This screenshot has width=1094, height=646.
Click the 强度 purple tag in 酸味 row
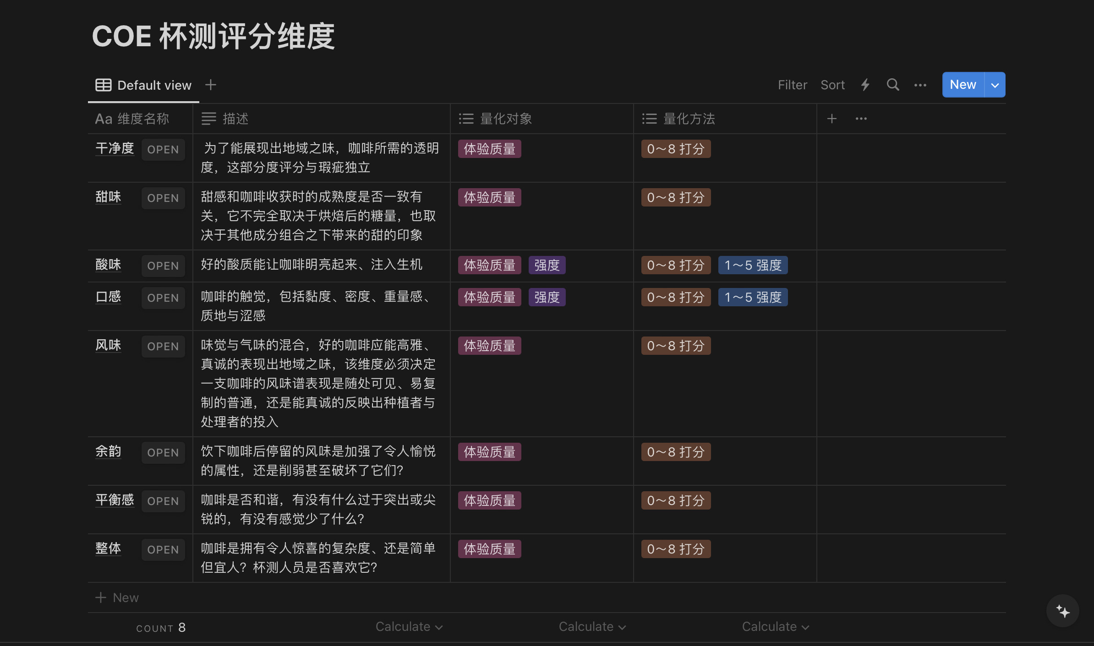click(547, 265)
